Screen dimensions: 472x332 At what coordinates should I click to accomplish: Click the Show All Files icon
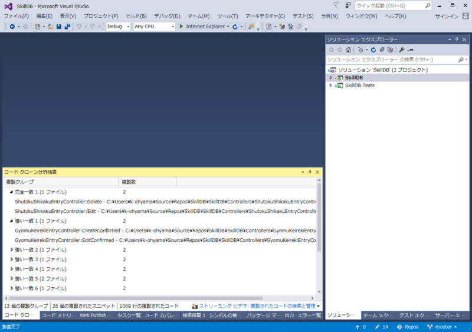pyautogui.click(x=390, y=50)
